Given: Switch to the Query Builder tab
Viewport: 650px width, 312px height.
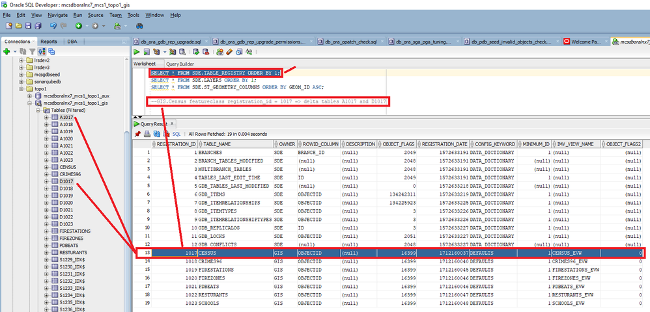Looking at the screenshot, I should 180,64.
